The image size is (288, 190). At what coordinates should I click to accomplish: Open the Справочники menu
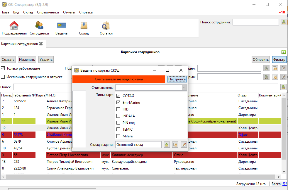(48, 12)
